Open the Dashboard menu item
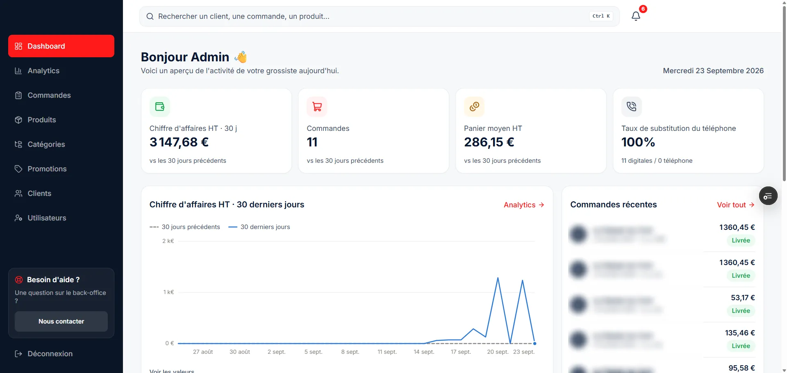The image size is (787, 373). (61, 46)
